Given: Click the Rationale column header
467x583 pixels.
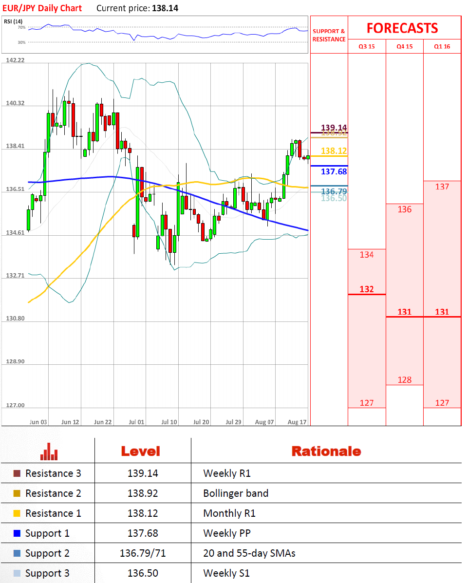Looking at the screenshot, I should pyautogui.click(x=326, y=451).
